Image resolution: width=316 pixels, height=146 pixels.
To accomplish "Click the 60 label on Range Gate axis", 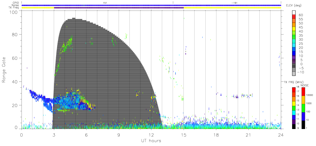I will point(15,58).
